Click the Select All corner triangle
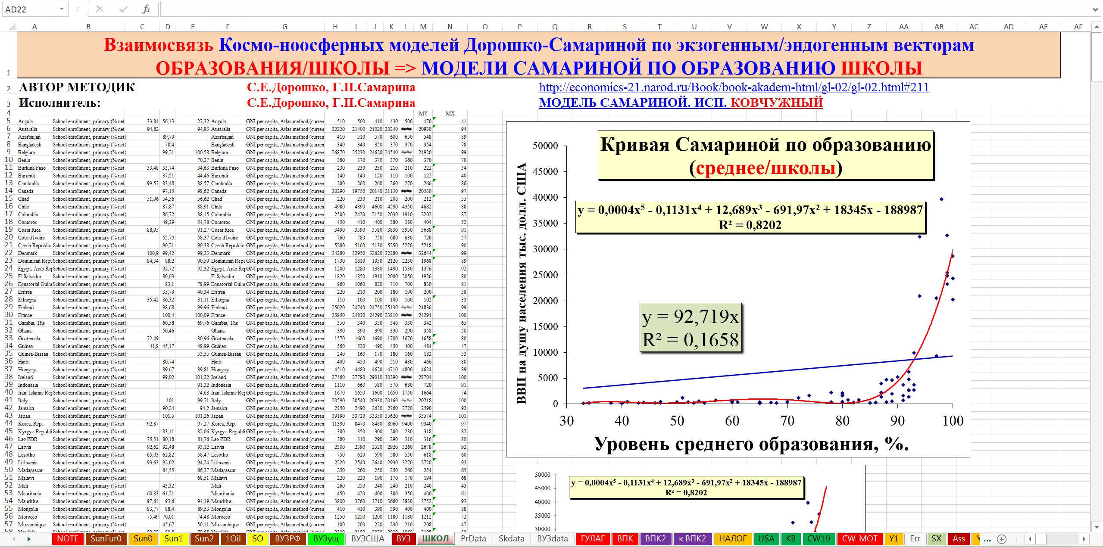The height and width of the screenshot is (547, 1103). click(12, 27)
